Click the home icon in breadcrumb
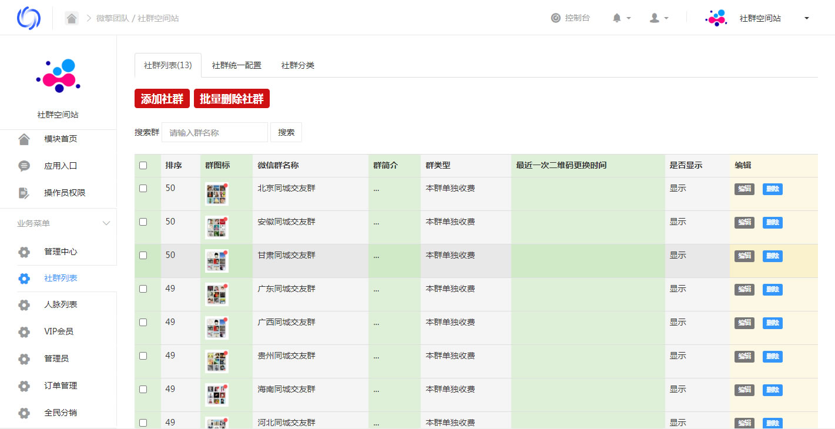 tap(72, 18)
